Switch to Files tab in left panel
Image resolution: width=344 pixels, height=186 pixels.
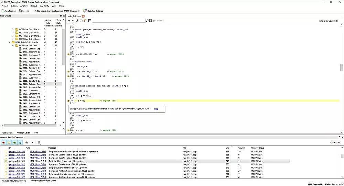pyautogui.click(x=36, y=132)
